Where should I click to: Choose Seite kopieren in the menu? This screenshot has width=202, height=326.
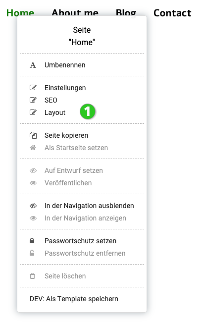coord(66,135)
